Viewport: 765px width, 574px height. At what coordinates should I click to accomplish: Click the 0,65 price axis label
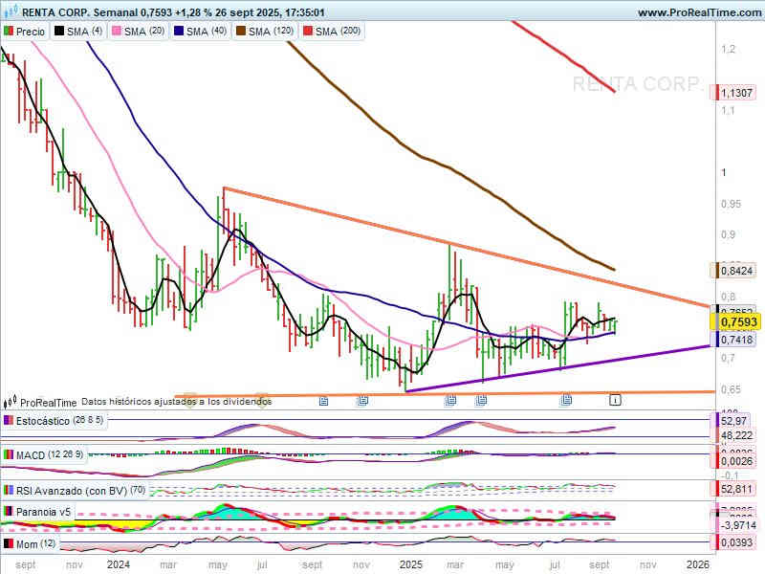(x=731, y=389)
